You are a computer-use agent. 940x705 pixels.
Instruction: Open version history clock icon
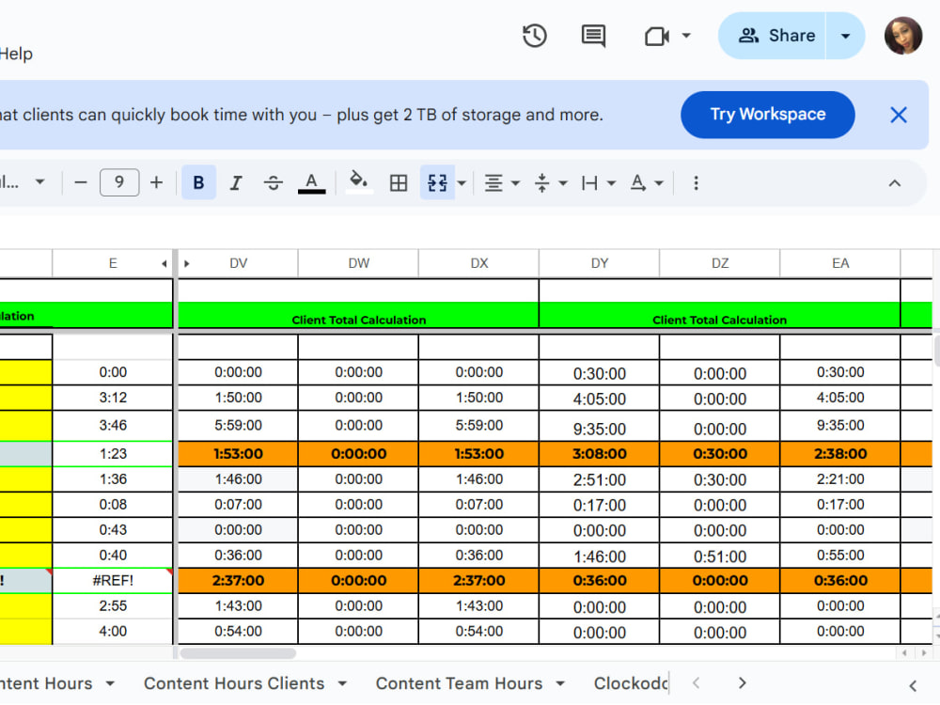[534, 36]
